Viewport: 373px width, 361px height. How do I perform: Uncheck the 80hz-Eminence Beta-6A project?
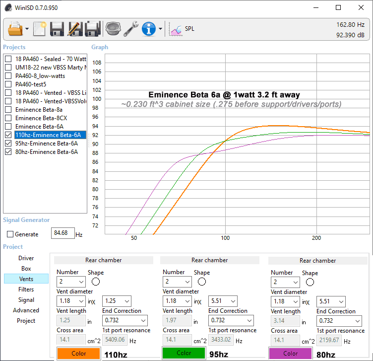[8, 152]
